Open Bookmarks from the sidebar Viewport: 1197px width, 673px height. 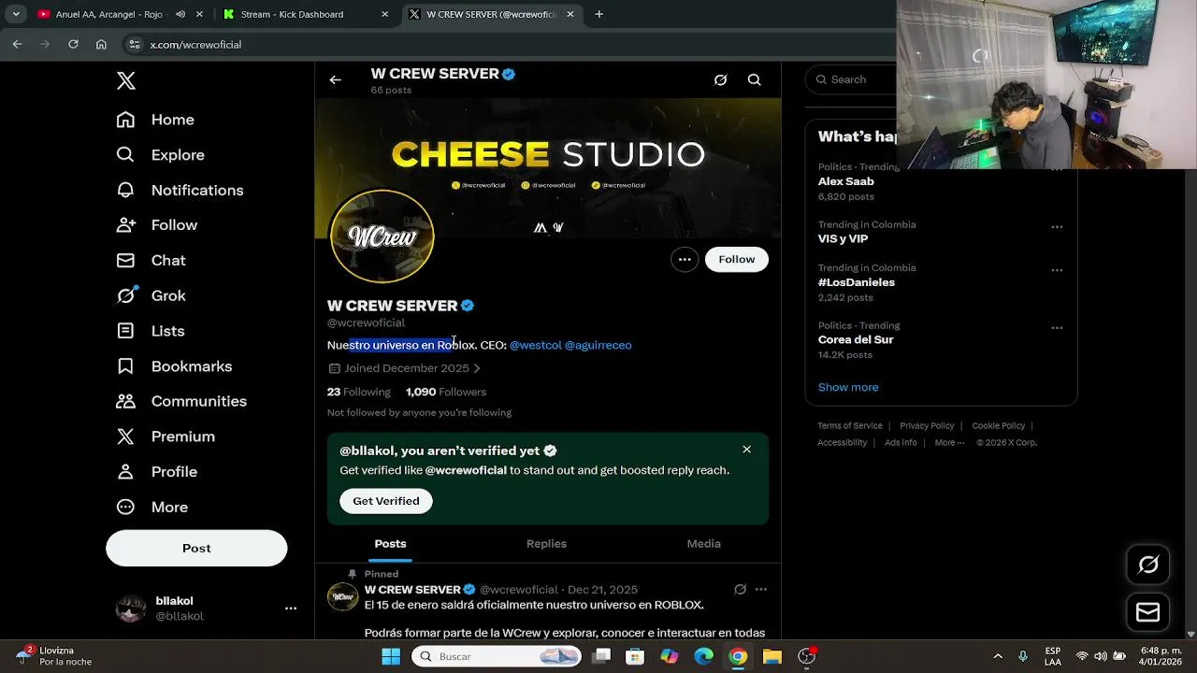[x=173, y=366]
